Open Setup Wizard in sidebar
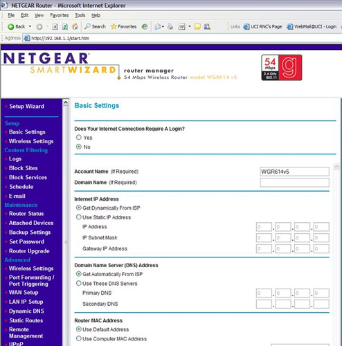 26,107
